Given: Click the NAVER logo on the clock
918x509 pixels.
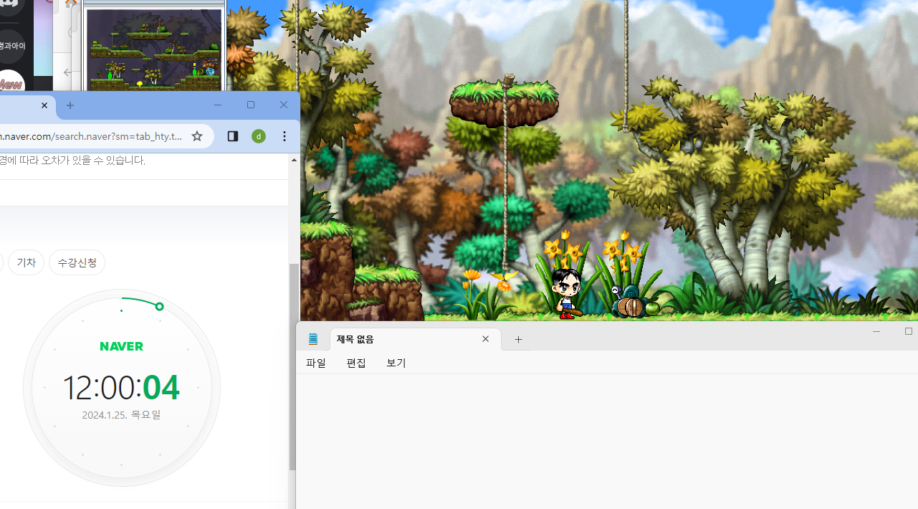Looking at the screenshot, I should tap(121, 346).
